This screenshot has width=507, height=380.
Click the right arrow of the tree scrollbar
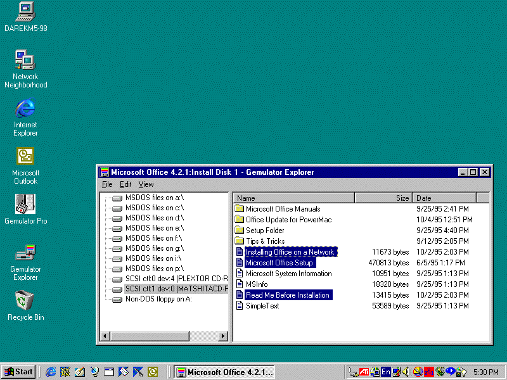pyautogui.click(x=223, y=336)
